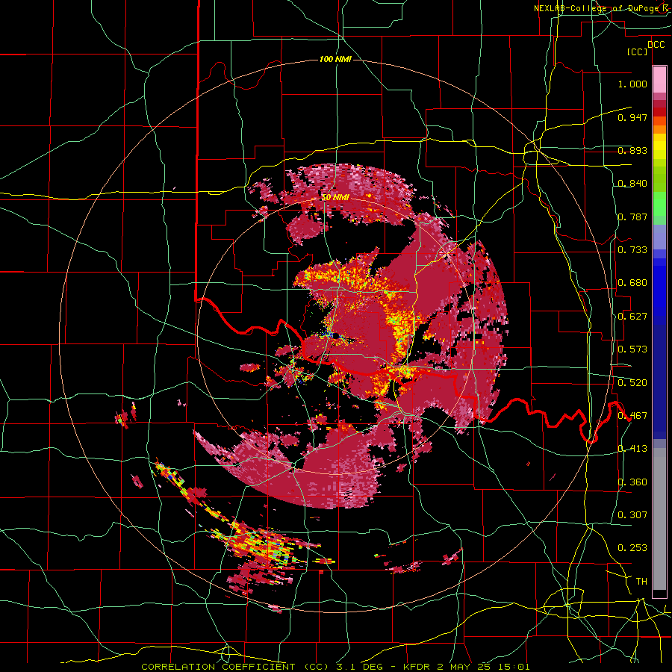Click the 100 NMI range ring label
Viewport: 672px width, 672px height.
[x=335, y=59]
